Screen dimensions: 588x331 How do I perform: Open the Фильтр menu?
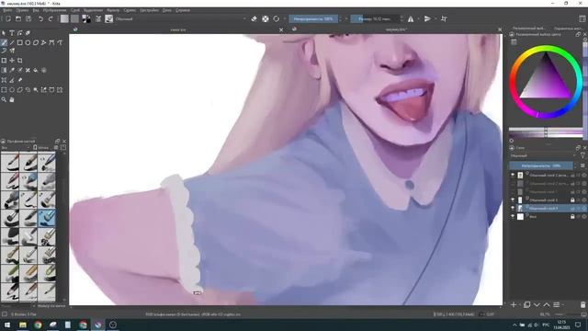113,10
